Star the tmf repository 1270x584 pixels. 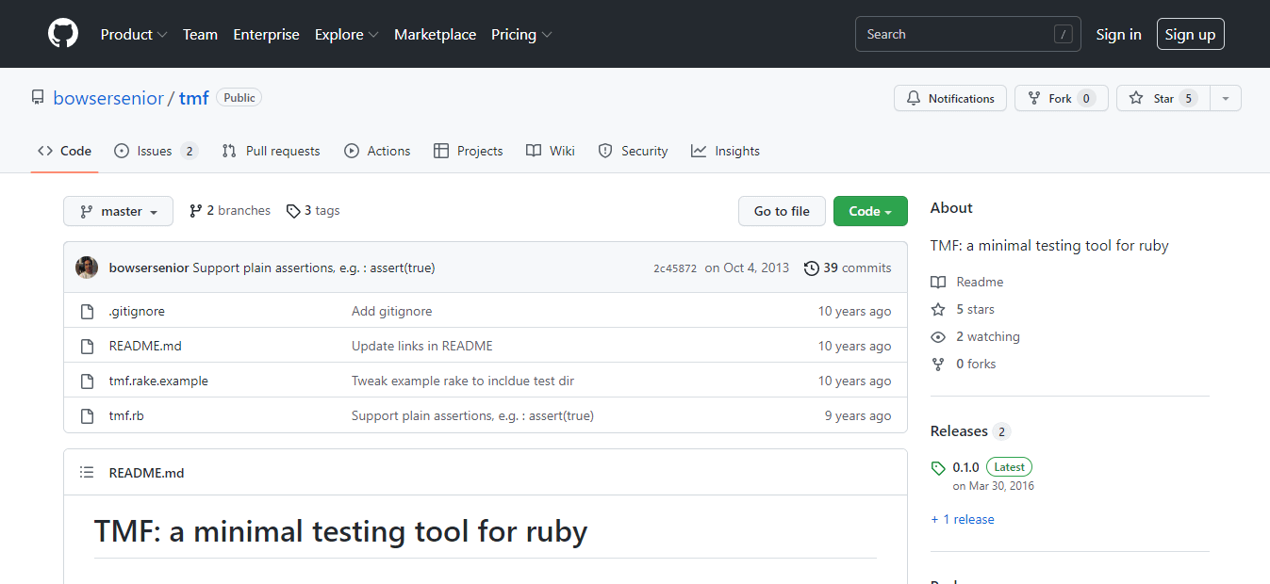[x=1157, y=98]
